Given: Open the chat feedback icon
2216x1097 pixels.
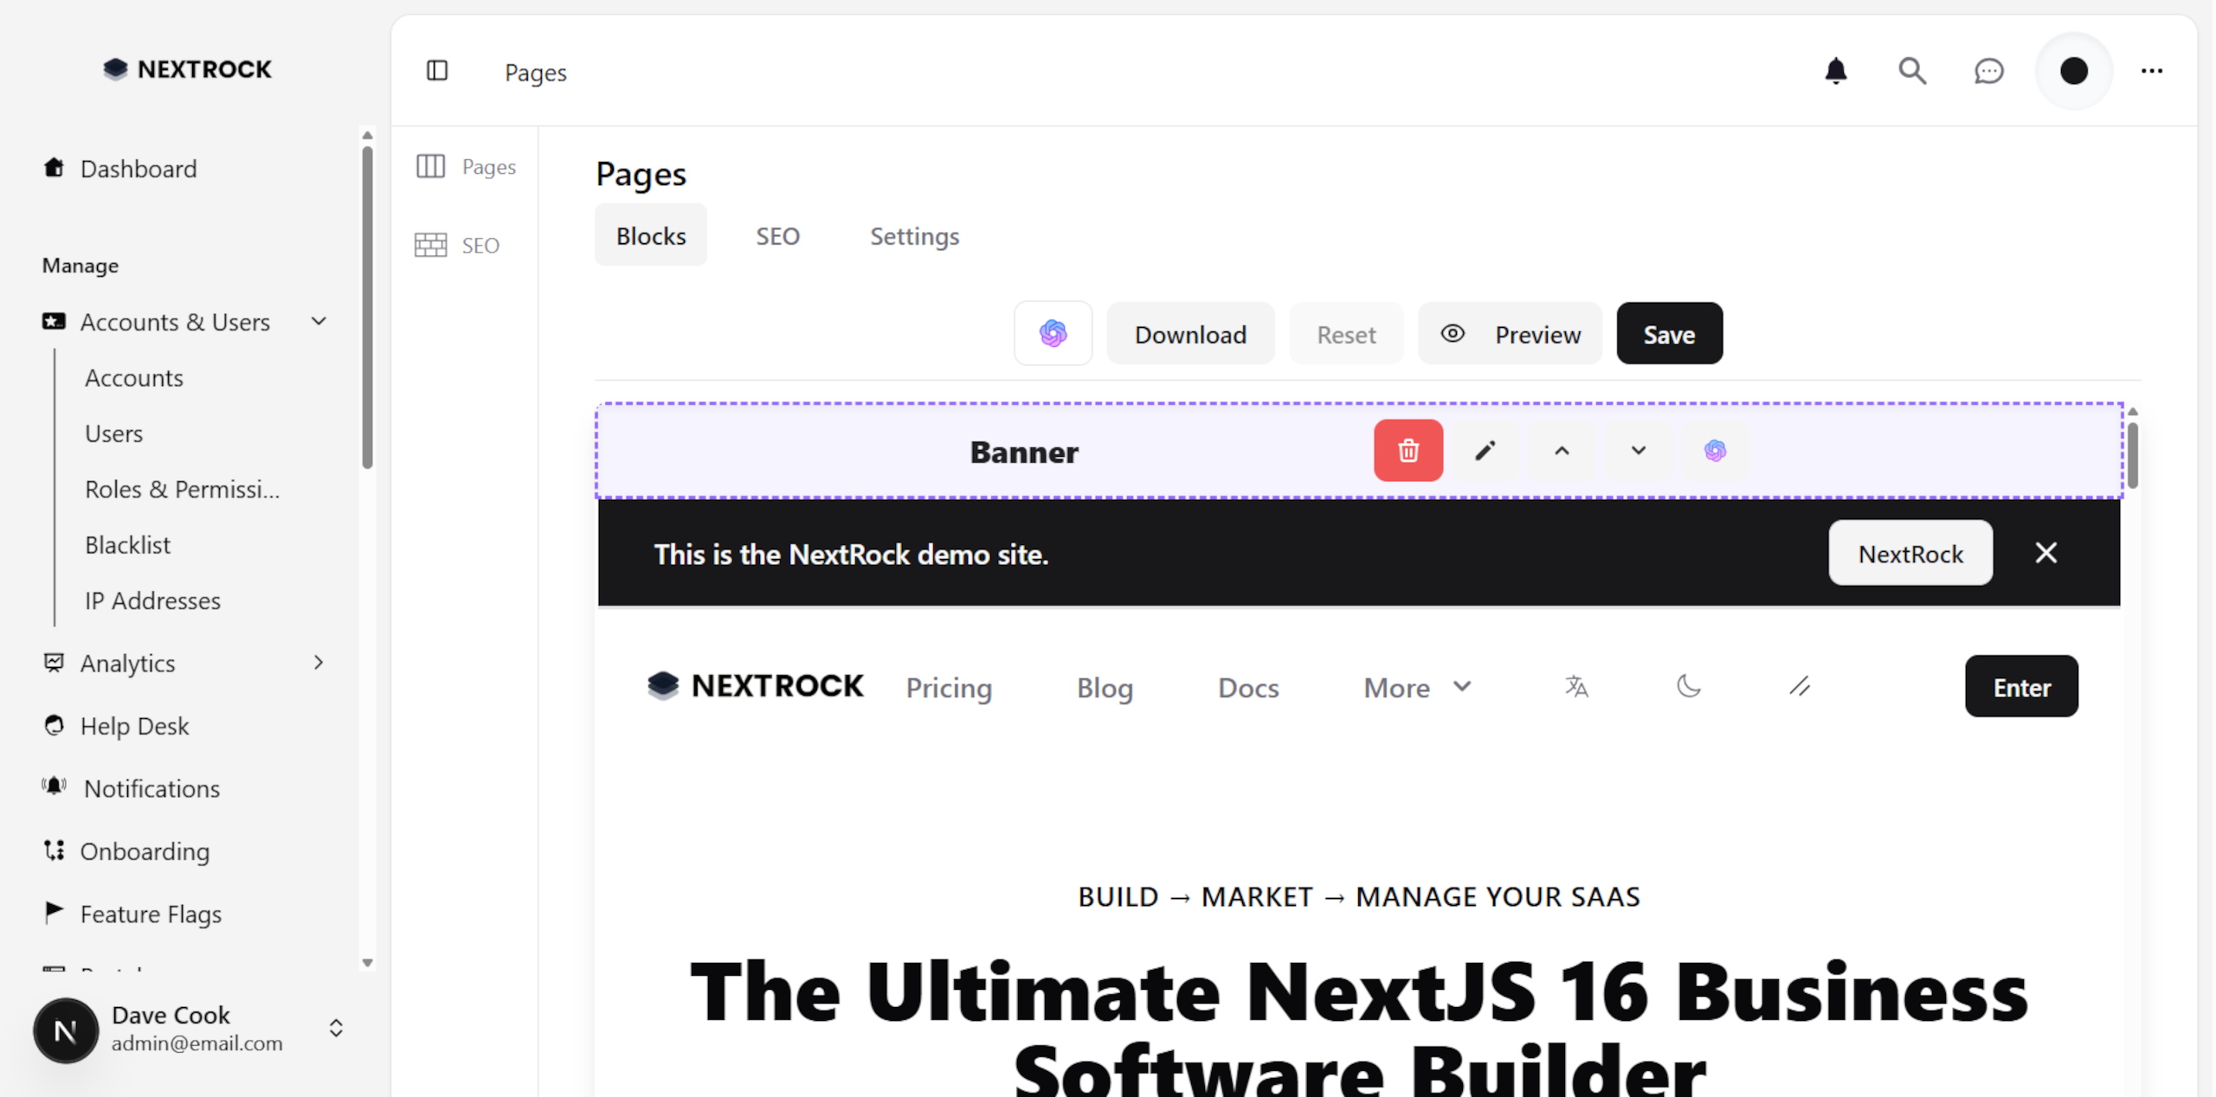Looking at the screenshot, I should (x=1988, y=71).
